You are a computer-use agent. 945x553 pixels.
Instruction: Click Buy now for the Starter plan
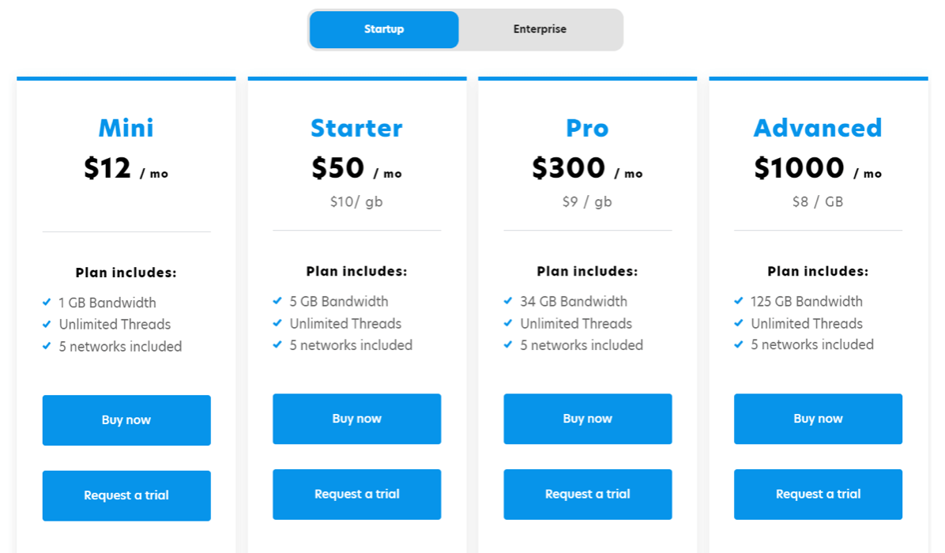pos(357,419)
